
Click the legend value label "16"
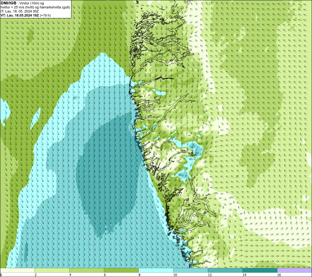pyautogui.click(x=279, y=275)
